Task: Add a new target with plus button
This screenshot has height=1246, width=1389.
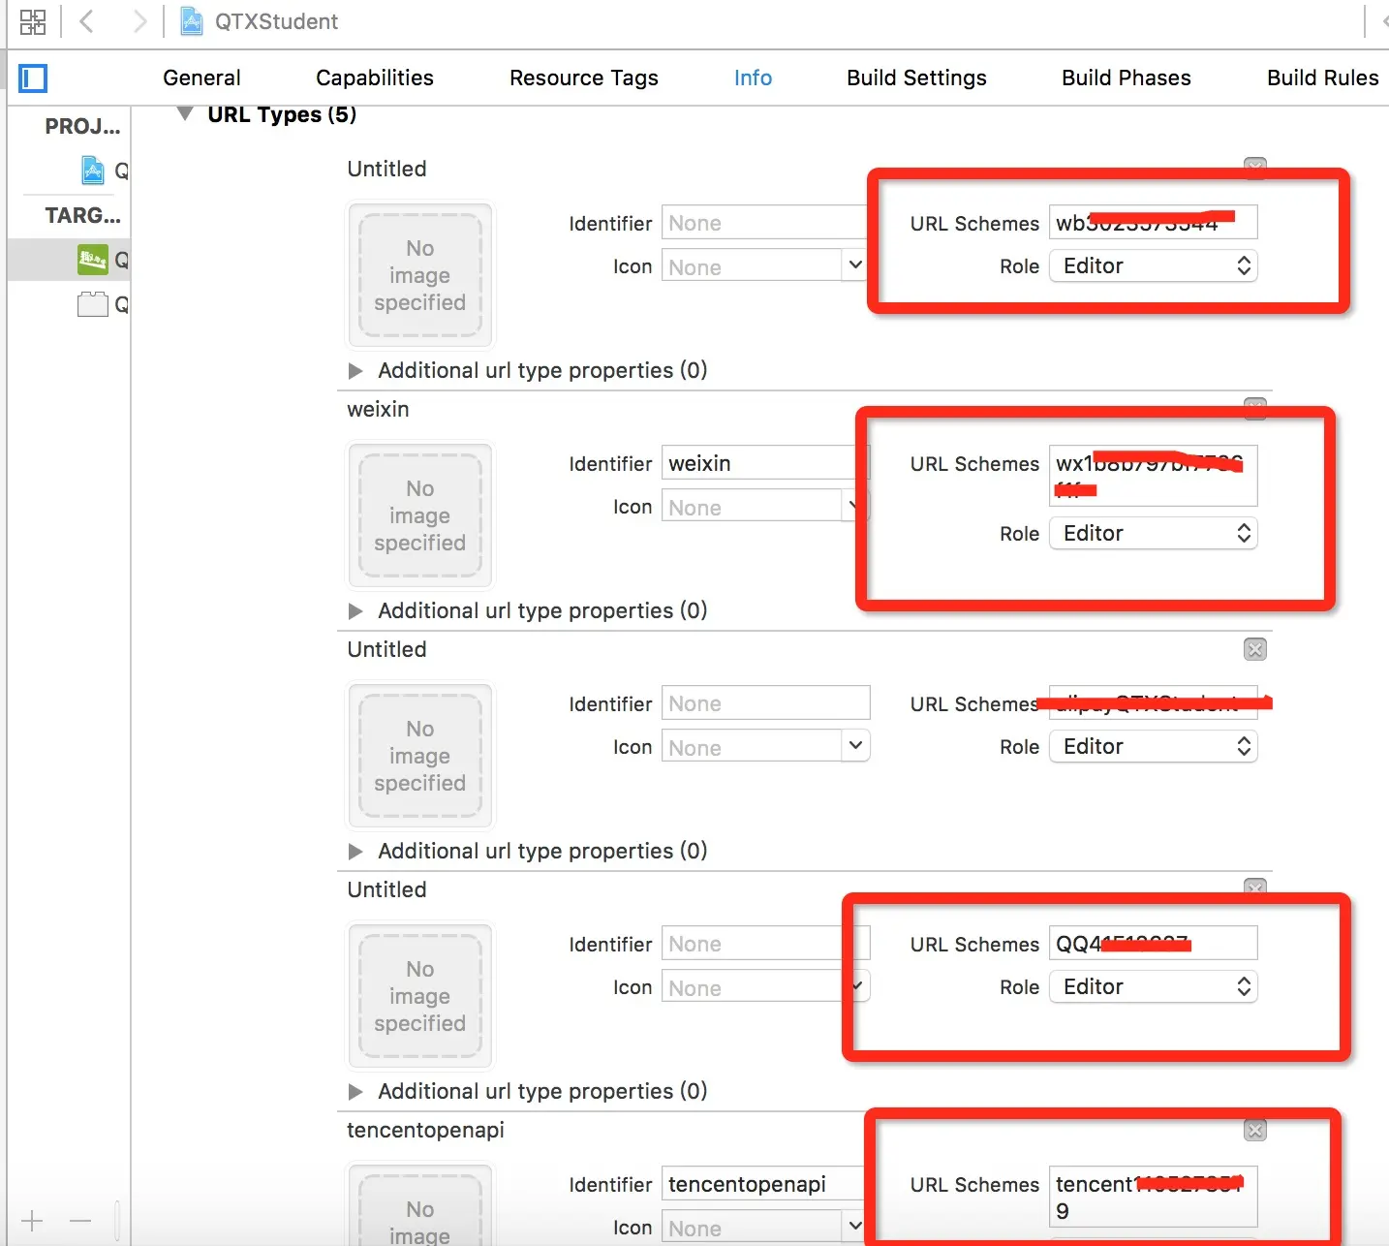Action: (x=32, y=1221)
